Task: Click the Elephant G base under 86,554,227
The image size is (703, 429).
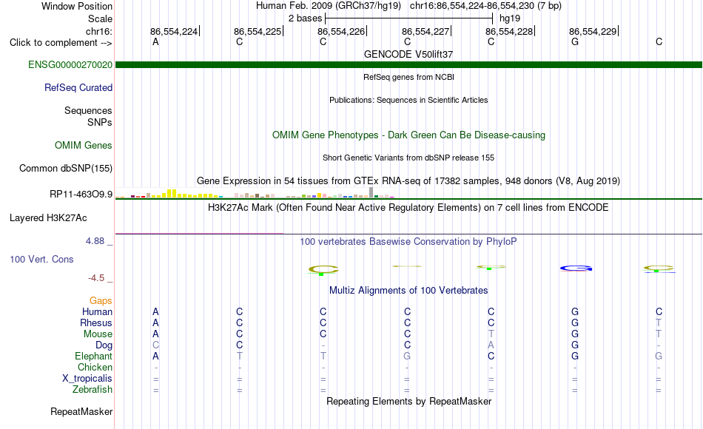Action: [x=407, y=356]
